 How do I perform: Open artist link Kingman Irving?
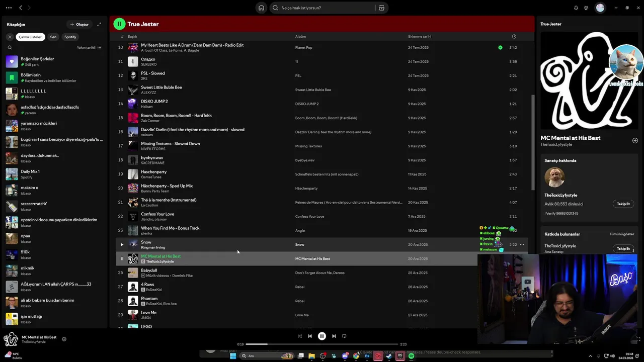point(153,247)
